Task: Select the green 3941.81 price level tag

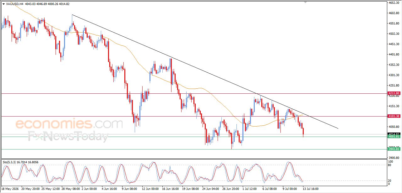Action: (394, 149)
